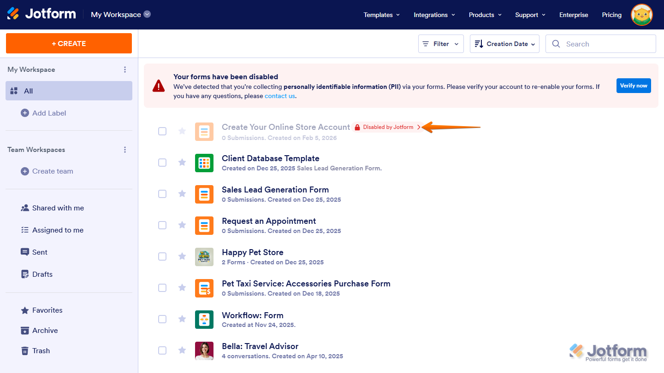Image resolution: width=664 pixels, height=373 pixels.
Task: Select the checkbox for Sales Lead Generation Form
Action: (162, 194)
